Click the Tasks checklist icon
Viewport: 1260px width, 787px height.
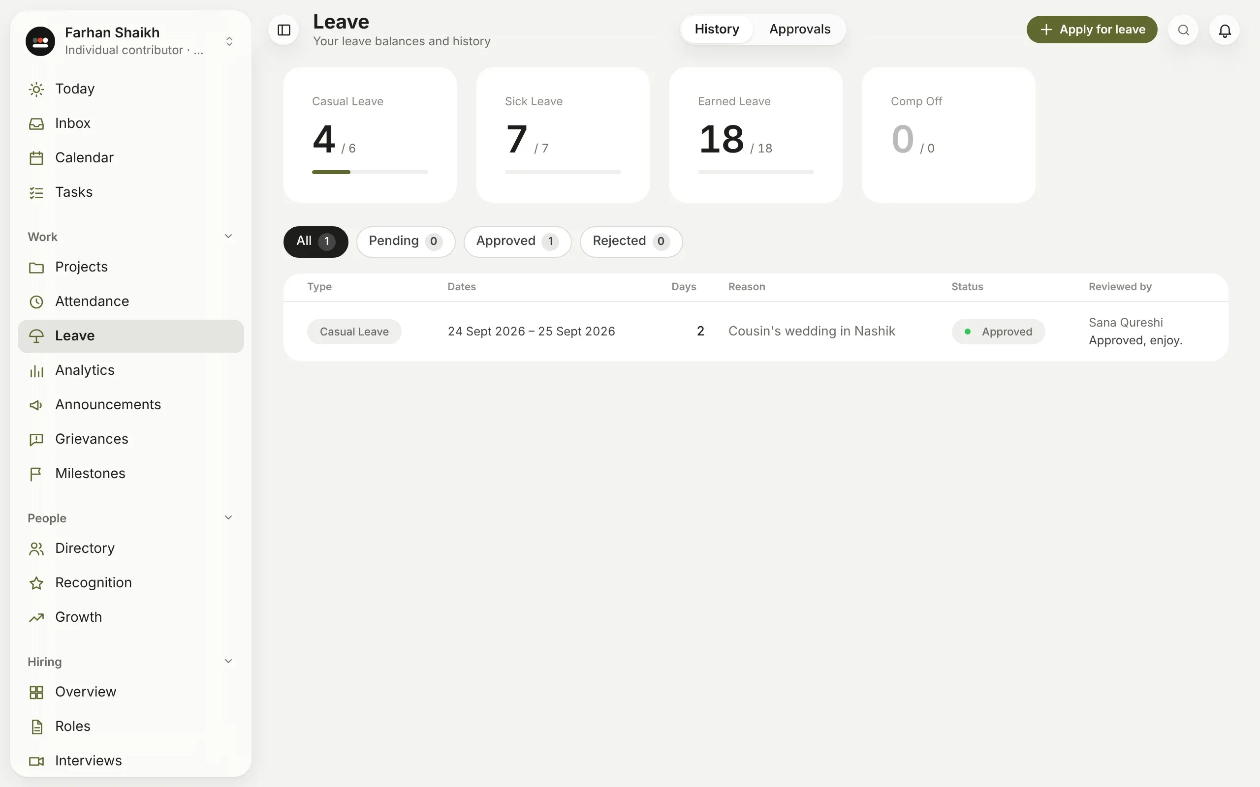[36, 193]
